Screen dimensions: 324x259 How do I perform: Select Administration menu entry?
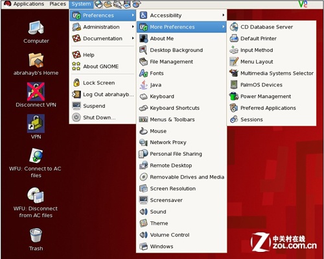coord(102,27)
